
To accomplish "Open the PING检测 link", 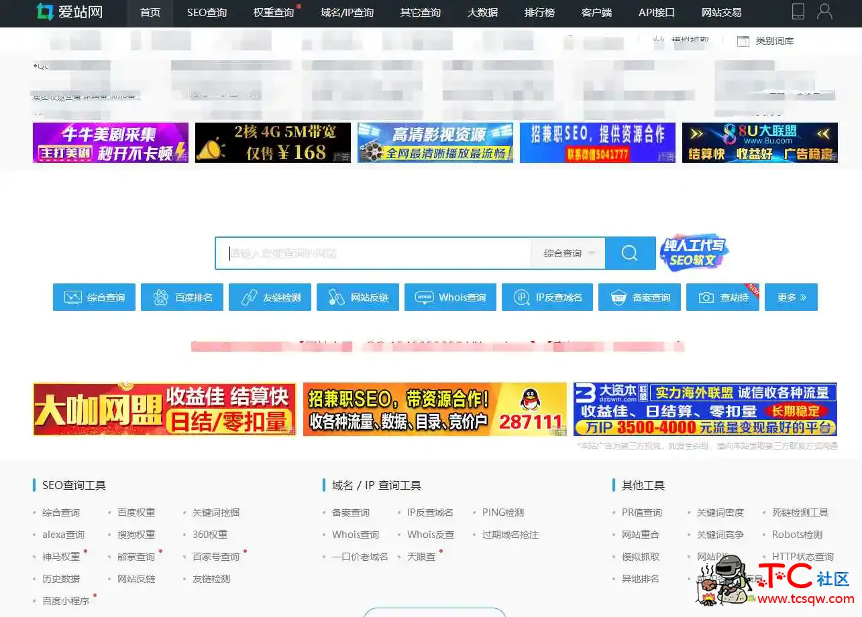I will (x=503, y=512).
